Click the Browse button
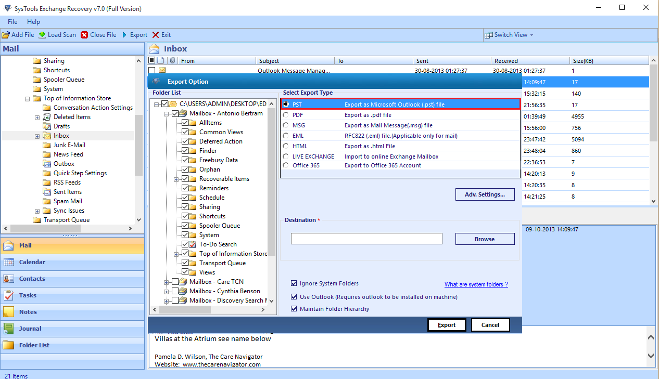The image size is (659, 379). tap(485, 239)
